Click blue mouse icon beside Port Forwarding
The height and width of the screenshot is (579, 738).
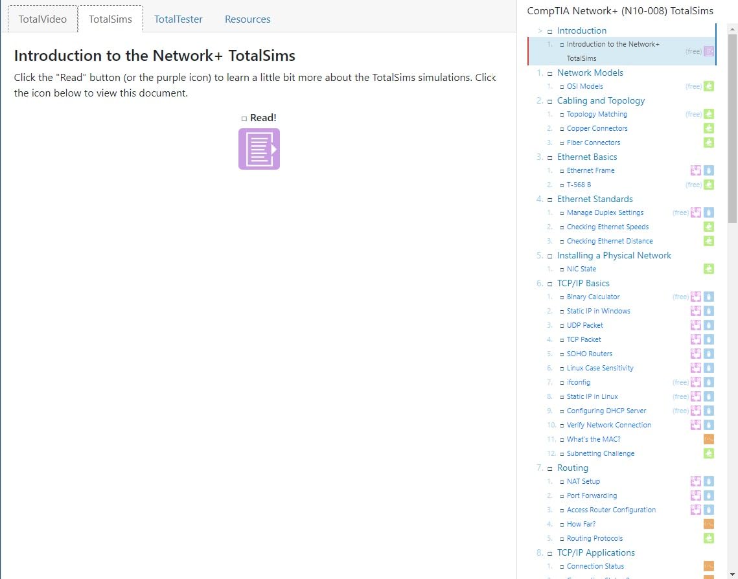click(709, 495)
